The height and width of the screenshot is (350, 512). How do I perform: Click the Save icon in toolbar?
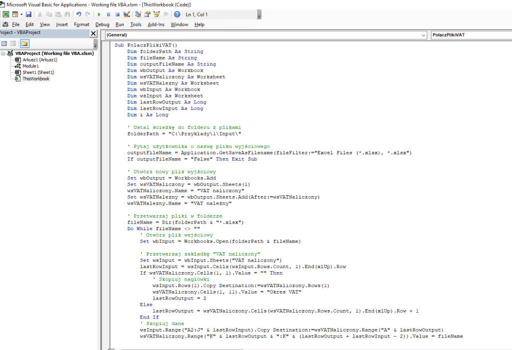(28, 14)
